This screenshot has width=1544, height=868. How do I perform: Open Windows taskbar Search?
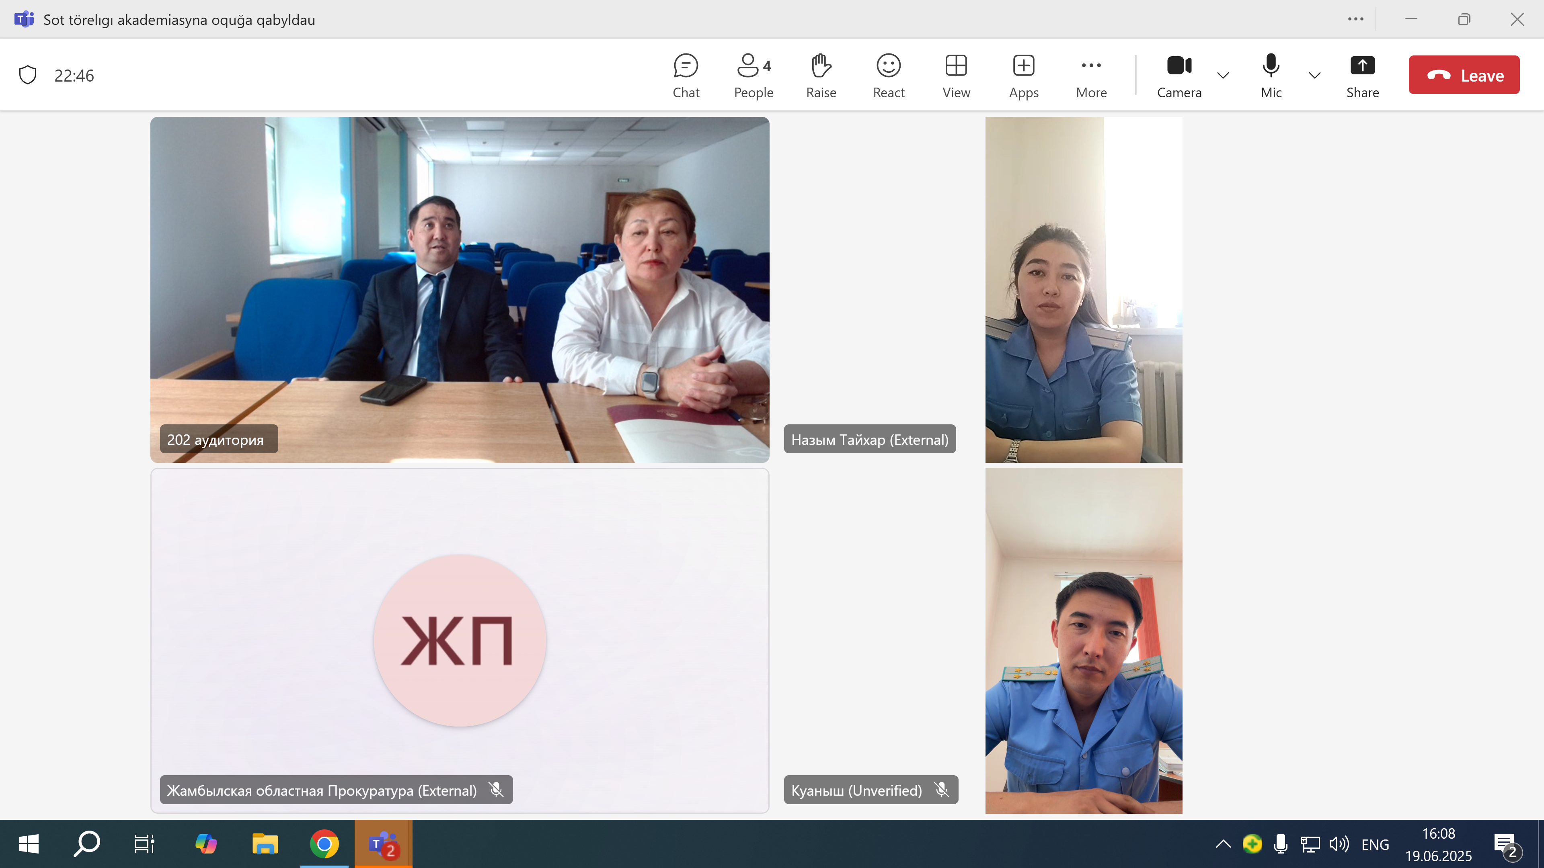coord(86,844)
